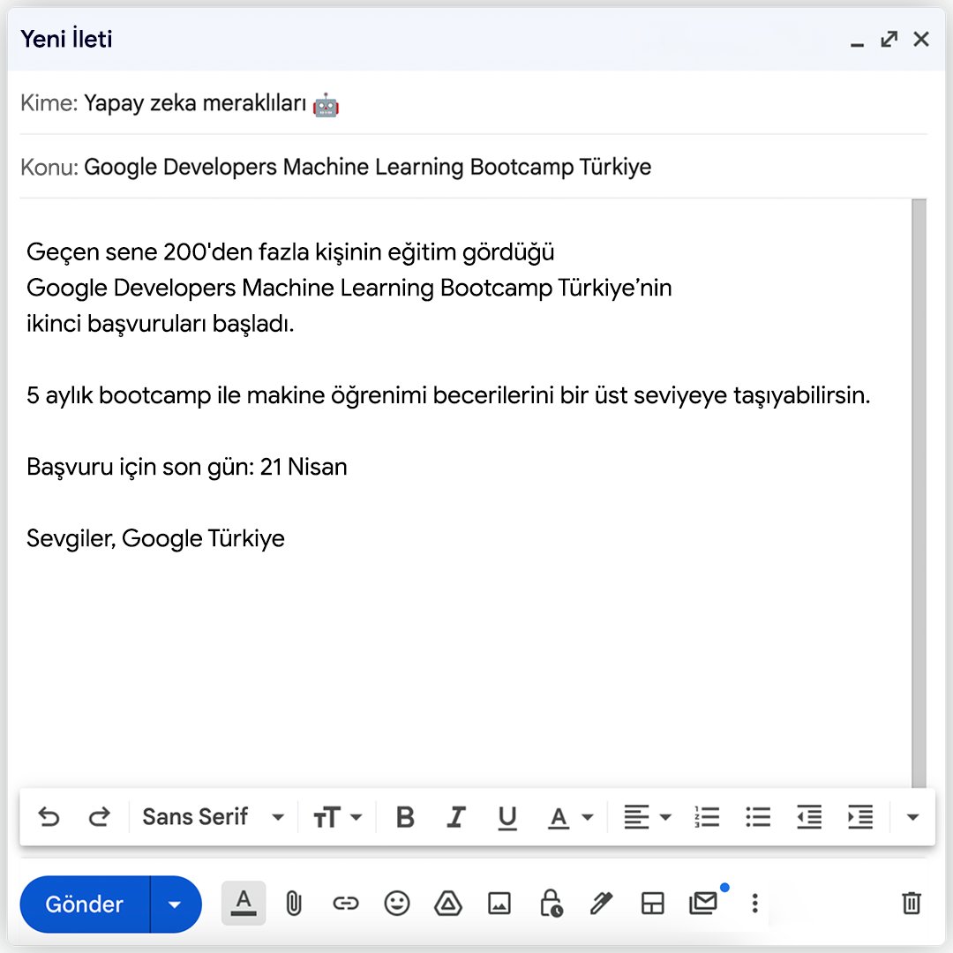
Task: Redo the last edit
Action: point(99,817)
